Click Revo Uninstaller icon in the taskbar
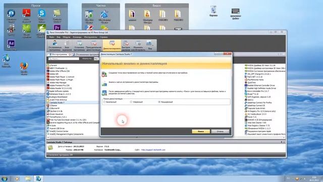323x182 pixels. [x=38, y=178]
